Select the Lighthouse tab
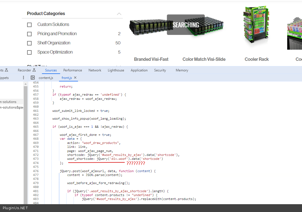302x212 pixels. point(116,70)
